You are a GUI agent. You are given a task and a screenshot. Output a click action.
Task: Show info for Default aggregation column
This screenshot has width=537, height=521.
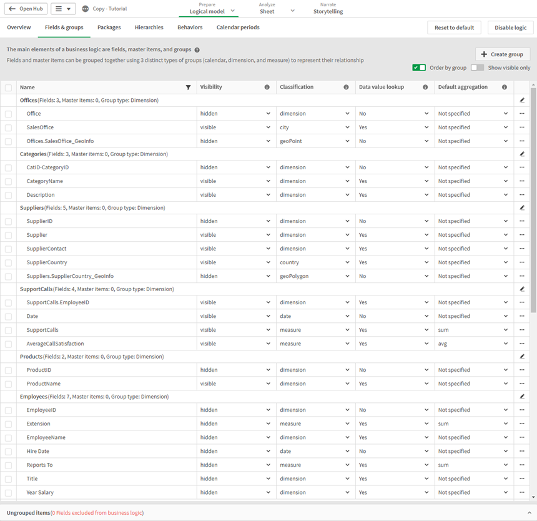pyautogui.click(x=504, y=87)
